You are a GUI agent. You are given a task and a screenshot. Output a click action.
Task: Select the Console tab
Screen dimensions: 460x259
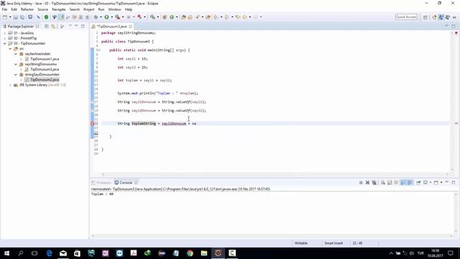126,183
